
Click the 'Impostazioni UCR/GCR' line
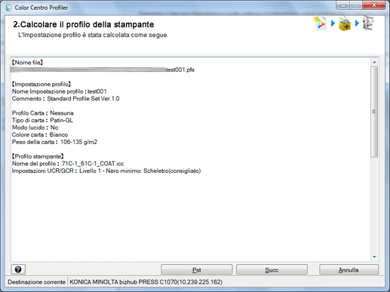click(106, 171)
